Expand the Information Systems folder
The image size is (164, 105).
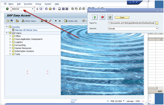pos(10,51)
